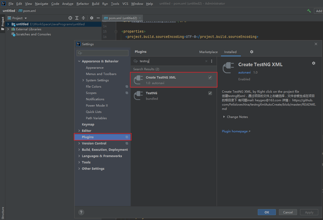Viewport: 323px width, 220px height.
Task: Open the Plugins tab gear menu
Action: click(x=251, y=52)
